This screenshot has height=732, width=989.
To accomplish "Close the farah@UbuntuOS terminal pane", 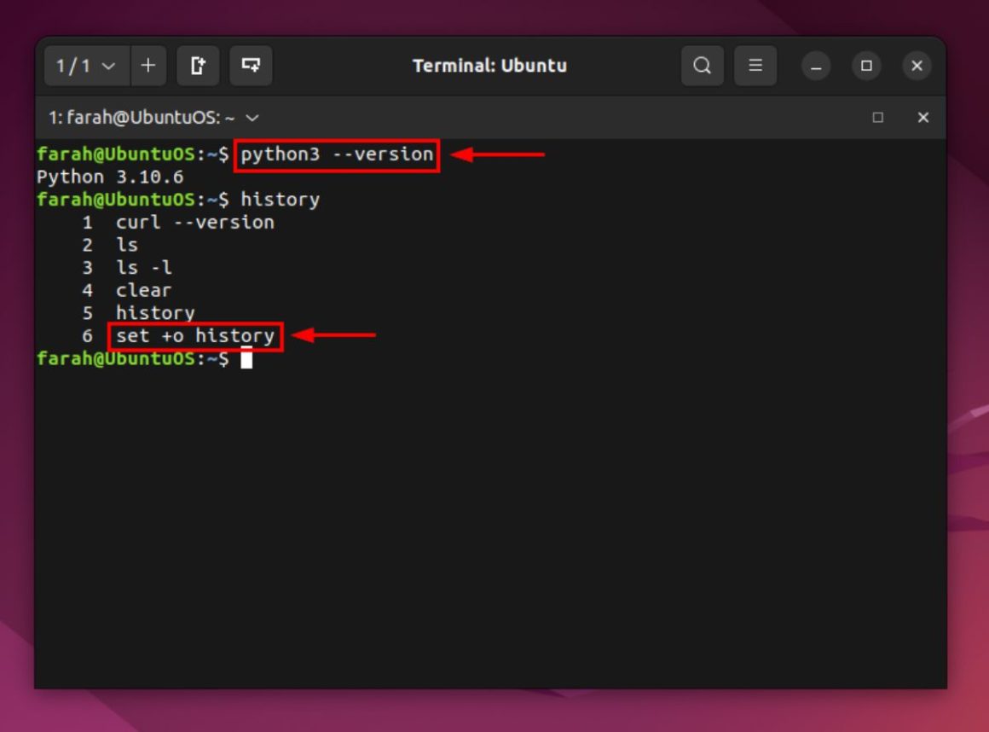I will pos(922,118).
